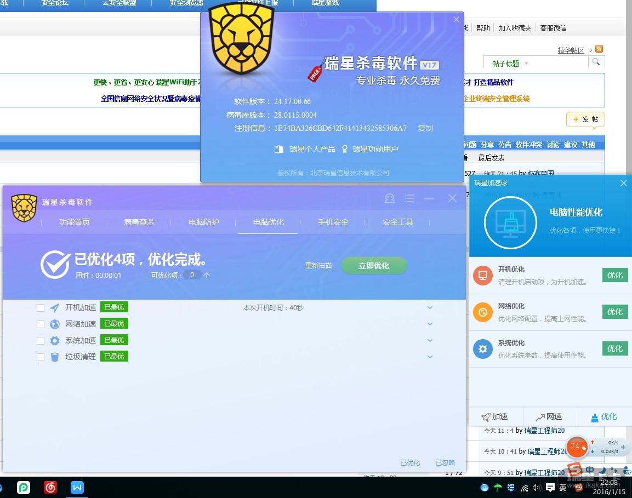Click the 英 input language indicator

(x=563, y=488)
